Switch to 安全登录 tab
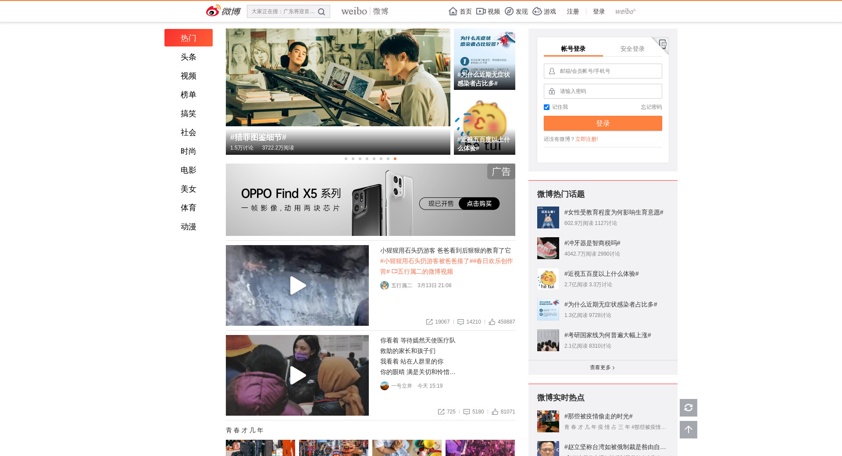The width and height of the screenshot is (842, 456). [x=632, y=49]
